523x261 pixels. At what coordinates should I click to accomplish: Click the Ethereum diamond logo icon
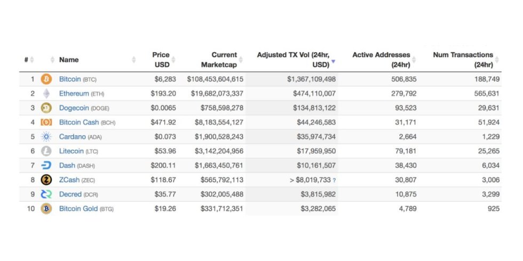pyautogui.click(x=46, y=94)
